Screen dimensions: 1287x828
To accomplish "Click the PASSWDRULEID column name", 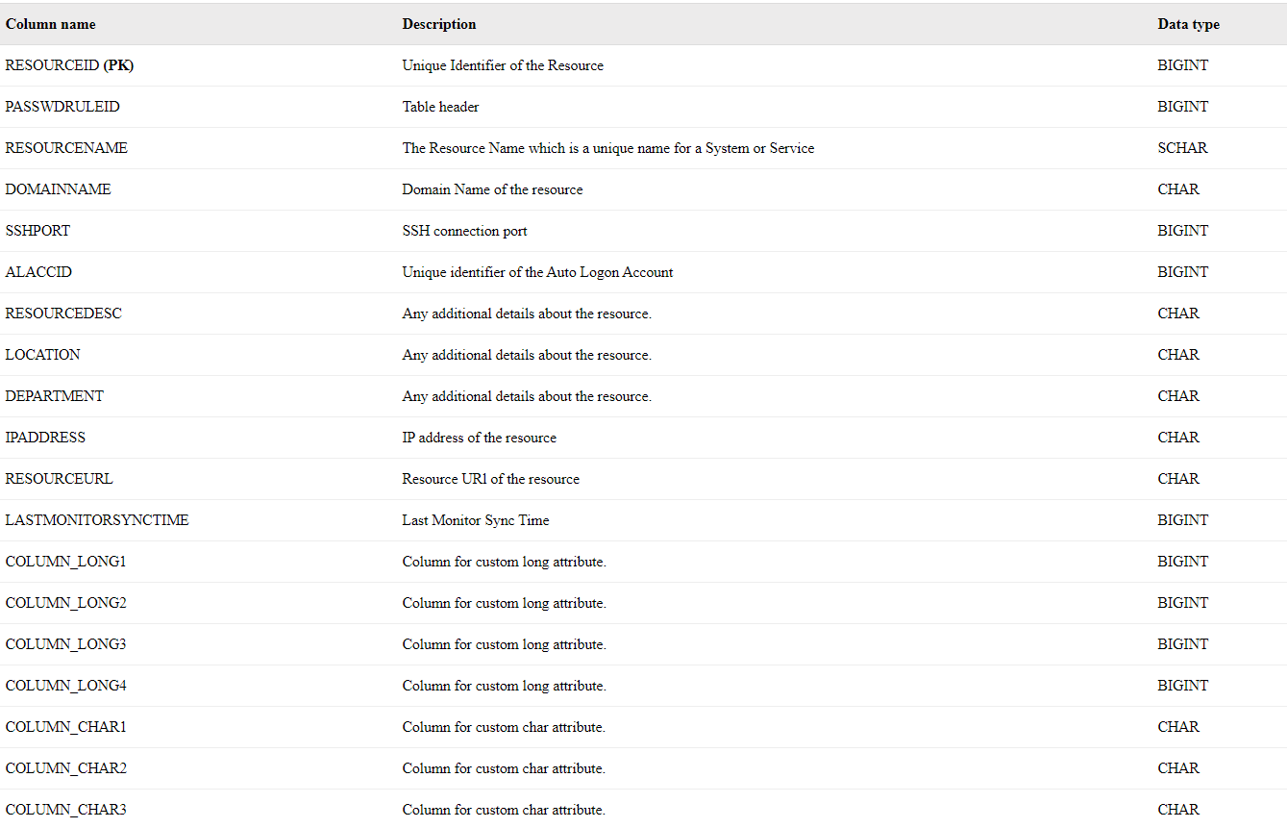I will point(62,107).
